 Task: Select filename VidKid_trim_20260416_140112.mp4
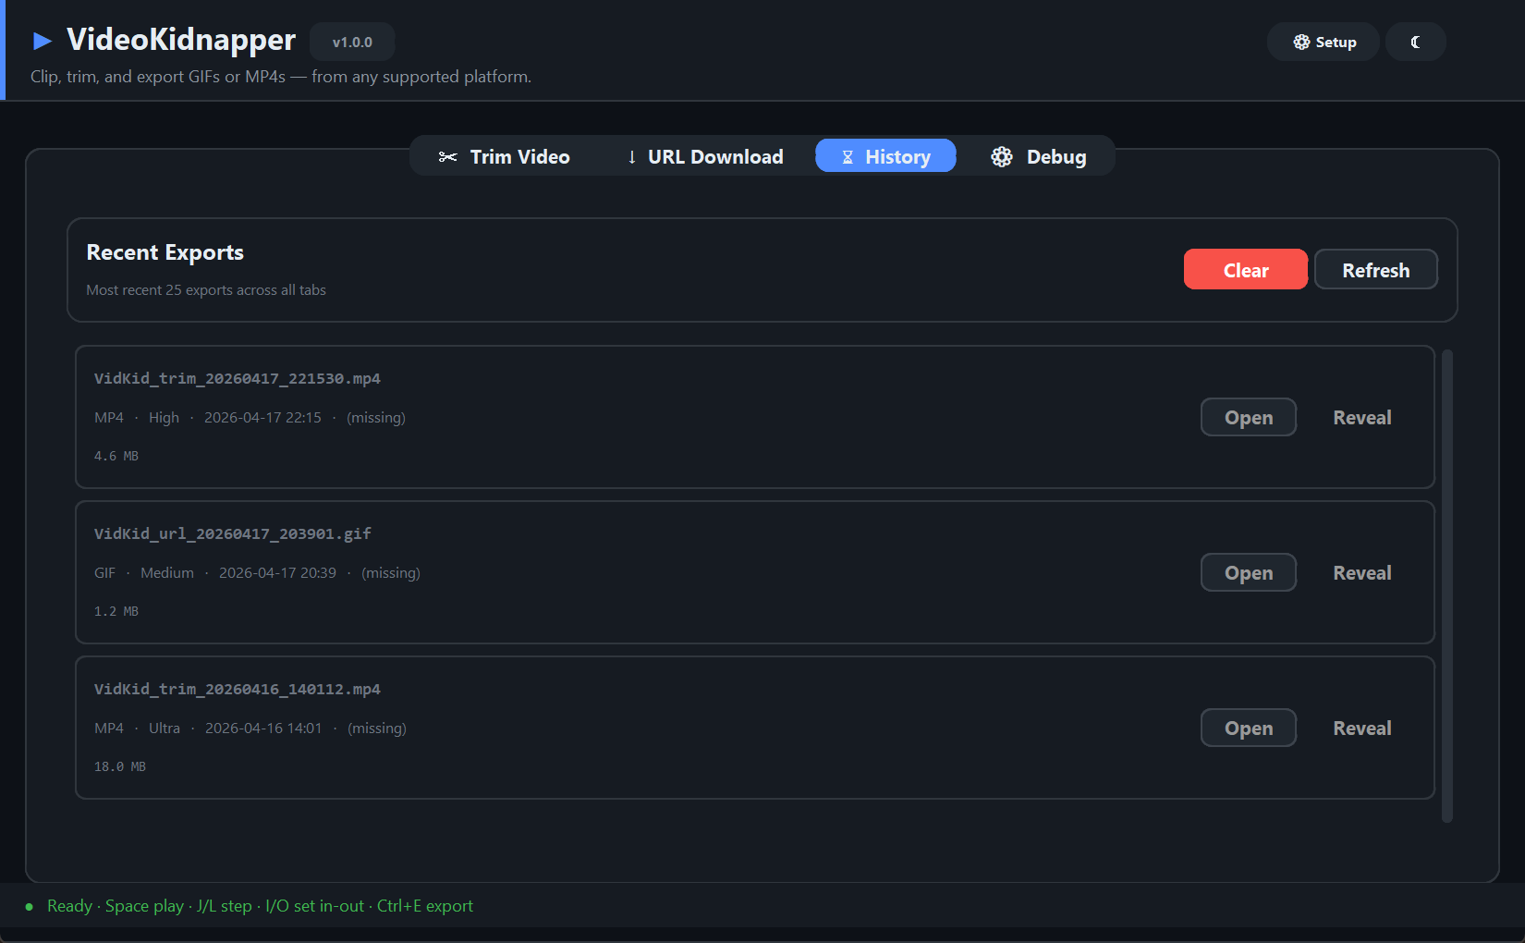coord(237,689)
